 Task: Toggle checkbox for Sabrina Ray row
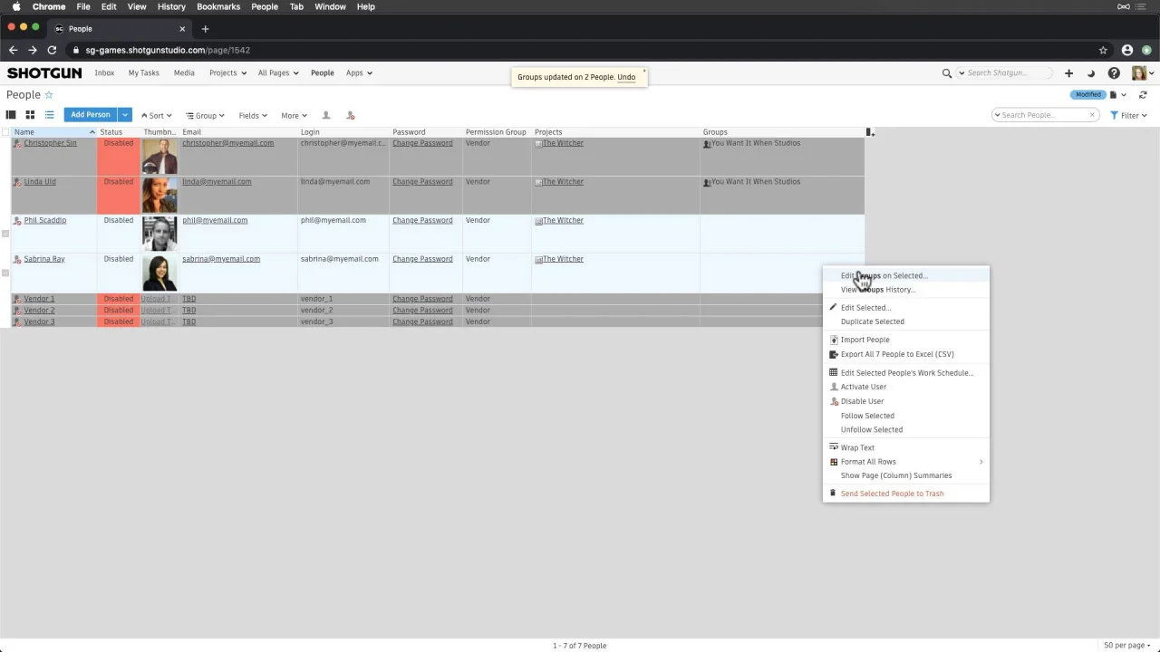5,273
